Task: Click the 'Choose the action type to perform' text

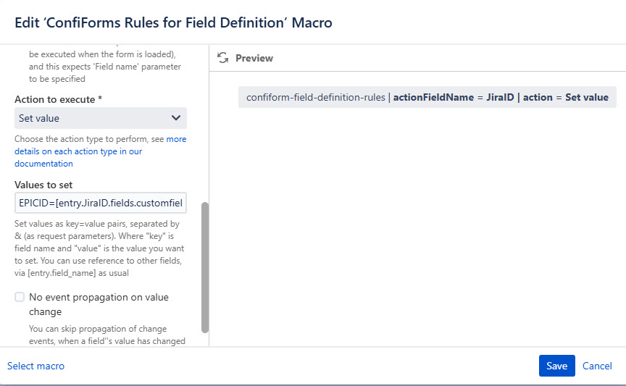Action: click(90, 139)
